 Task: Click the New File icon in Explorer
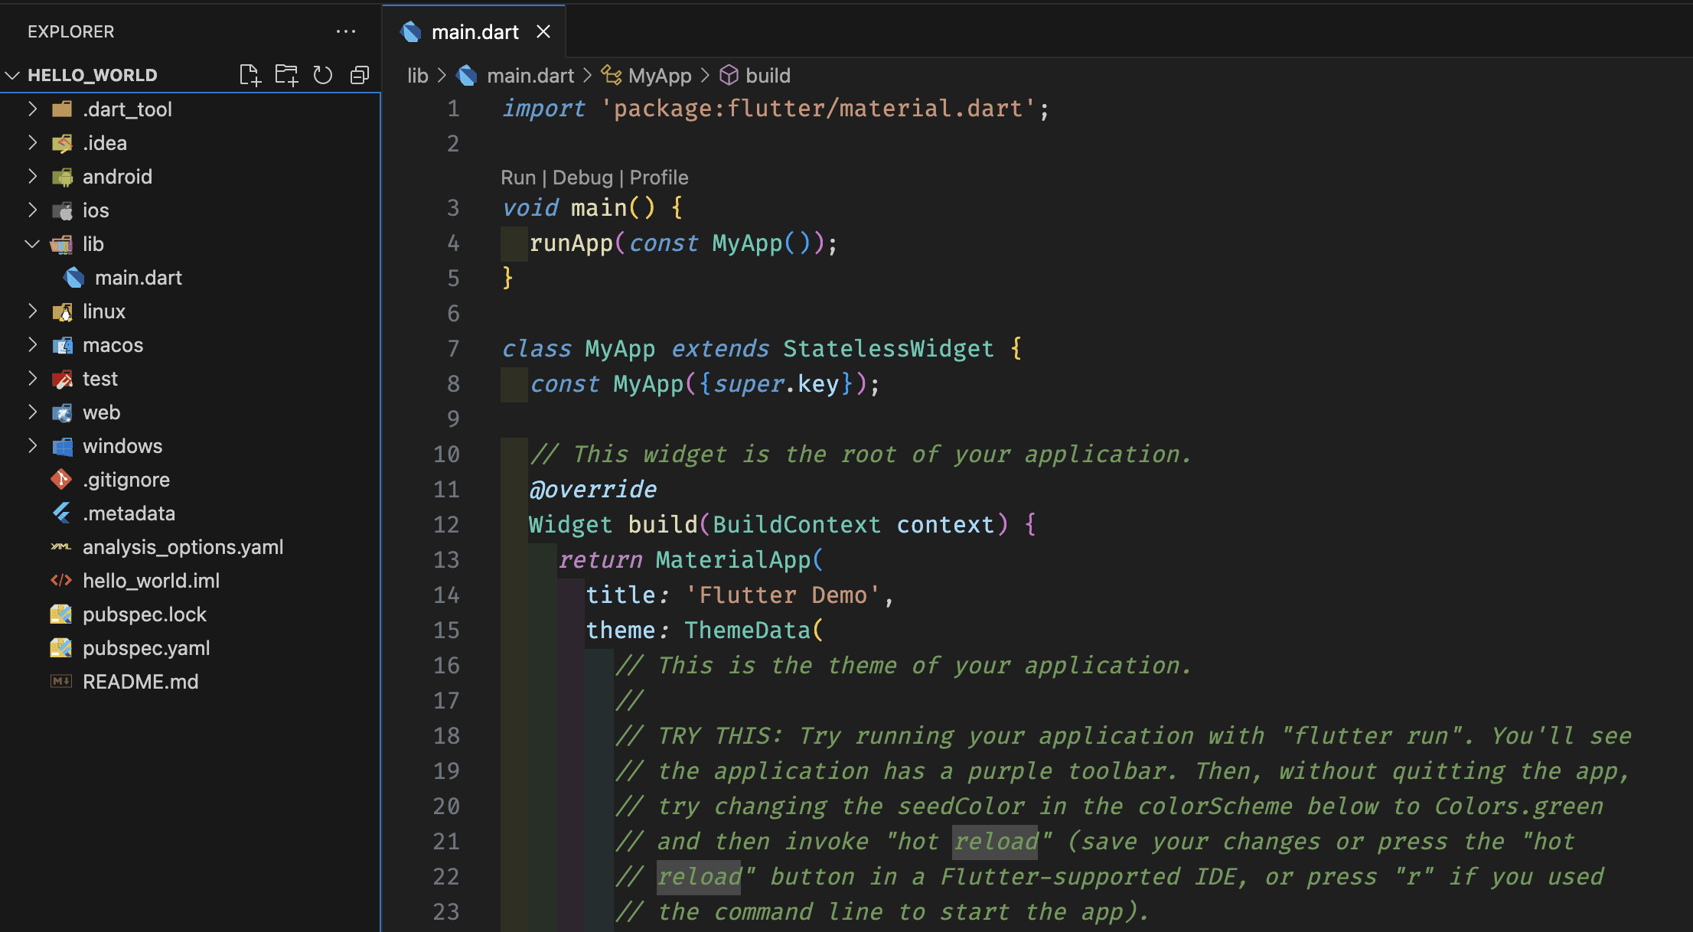tap(250, 75)
